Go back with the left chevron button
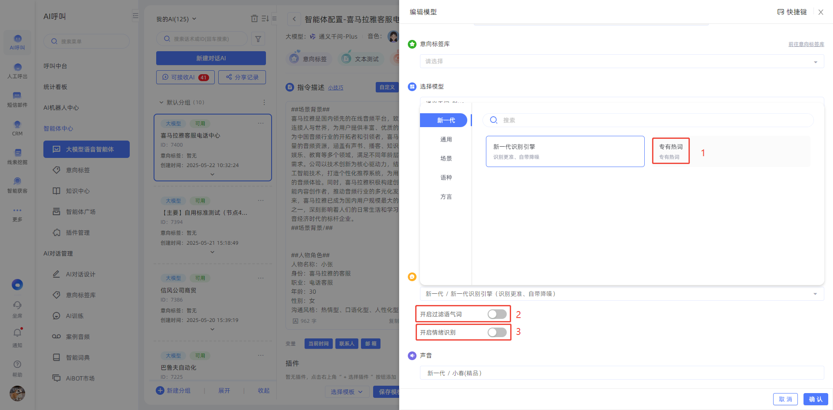Viewport: 833px width, 410px height. (x=294, y=19)
